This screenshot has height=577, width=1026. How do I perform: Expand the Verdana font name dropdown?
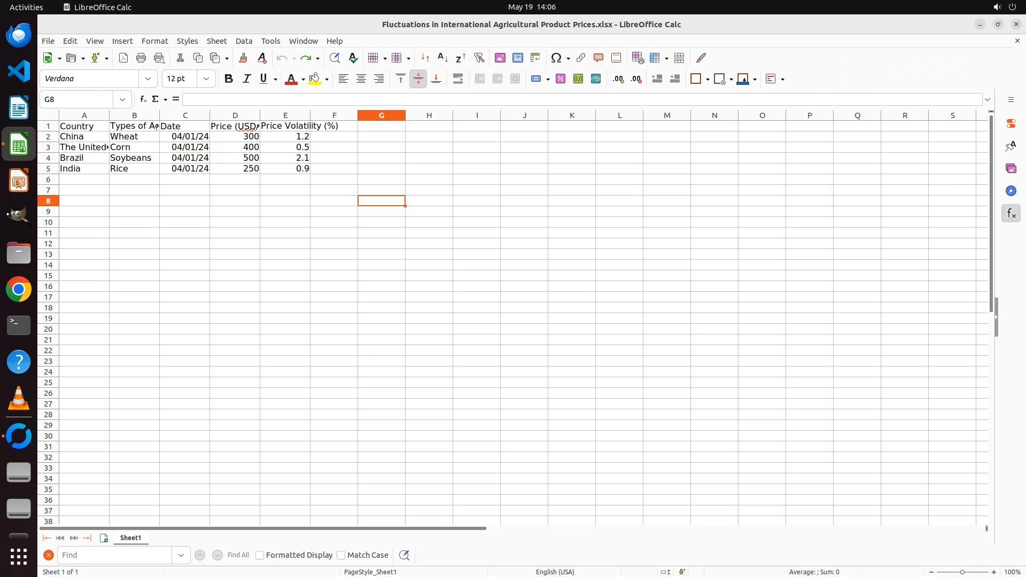click(148, 79)
